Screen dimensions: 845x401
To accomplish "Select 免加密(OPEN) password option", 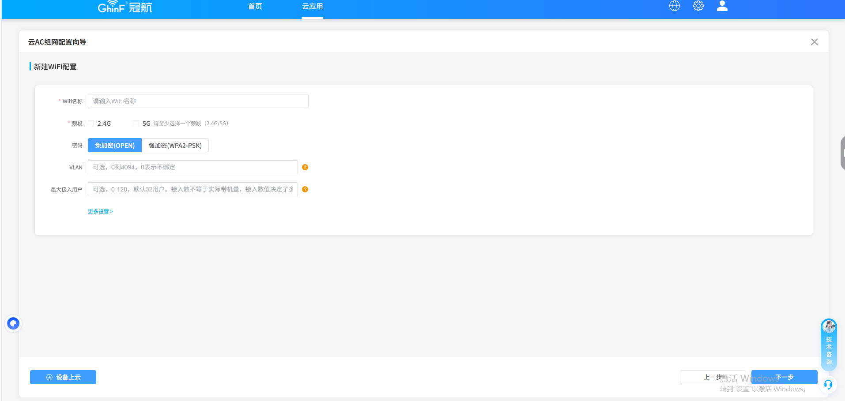I will (115, 146).
